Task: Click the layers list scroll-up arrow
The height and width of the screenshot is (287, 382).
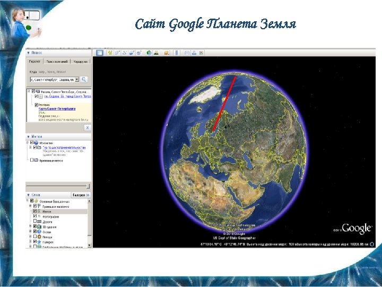Action: [90, 201]
